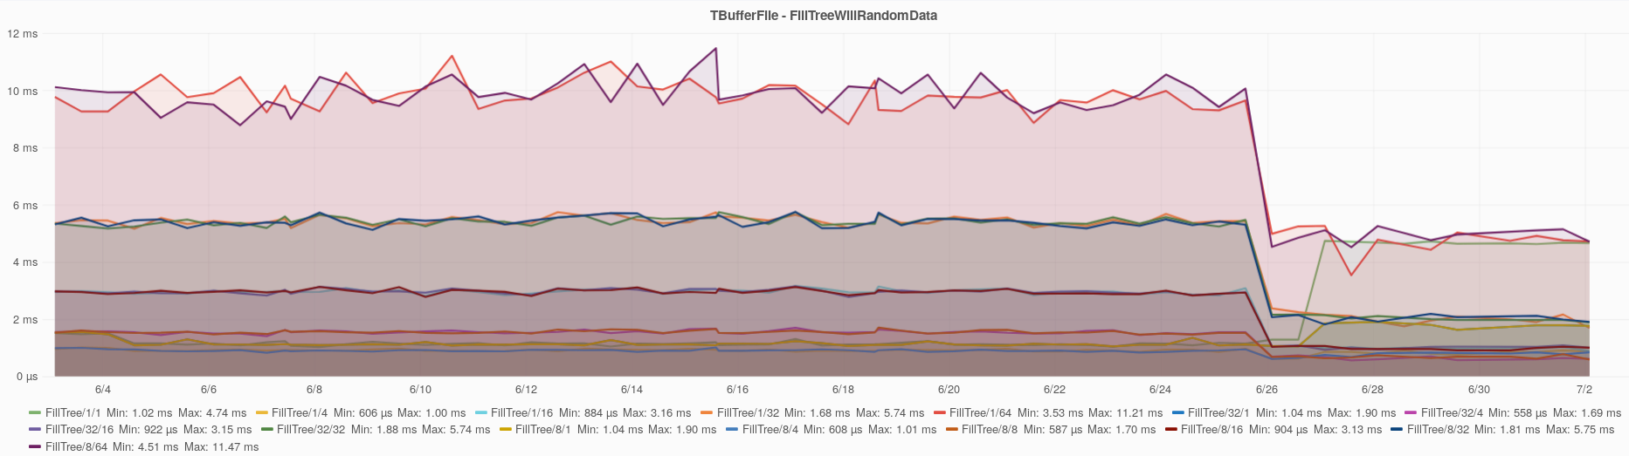This screenshot has height=456, width=1629.
Task: Click FillTree/32/1 blue color swatch
Action: pos(1177,412)
